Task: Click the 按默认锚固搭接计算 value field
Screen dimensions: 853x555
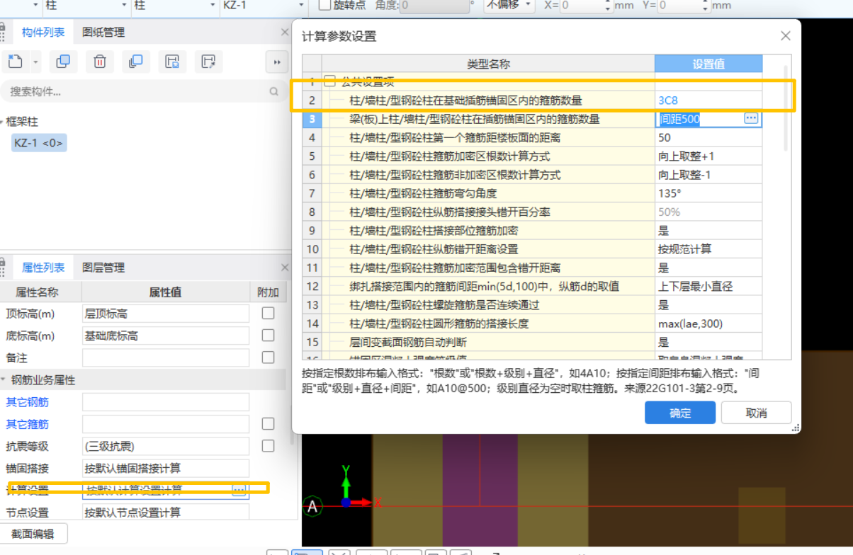Action: click(x=166, y=468)
